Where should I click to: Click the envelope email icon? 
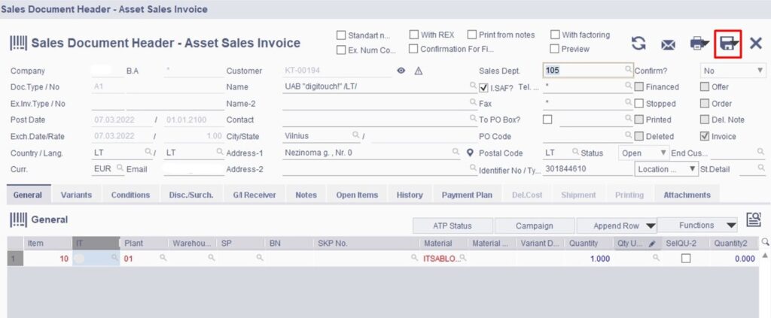(668, 44)
